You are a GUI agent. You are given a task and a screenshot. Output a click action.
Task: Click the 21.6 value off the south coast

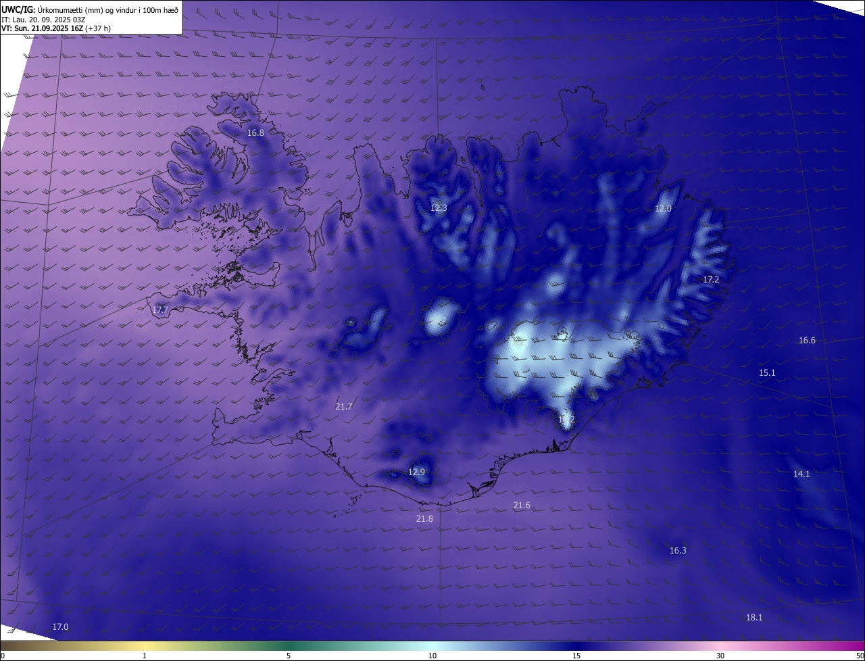tap(522, 505)
